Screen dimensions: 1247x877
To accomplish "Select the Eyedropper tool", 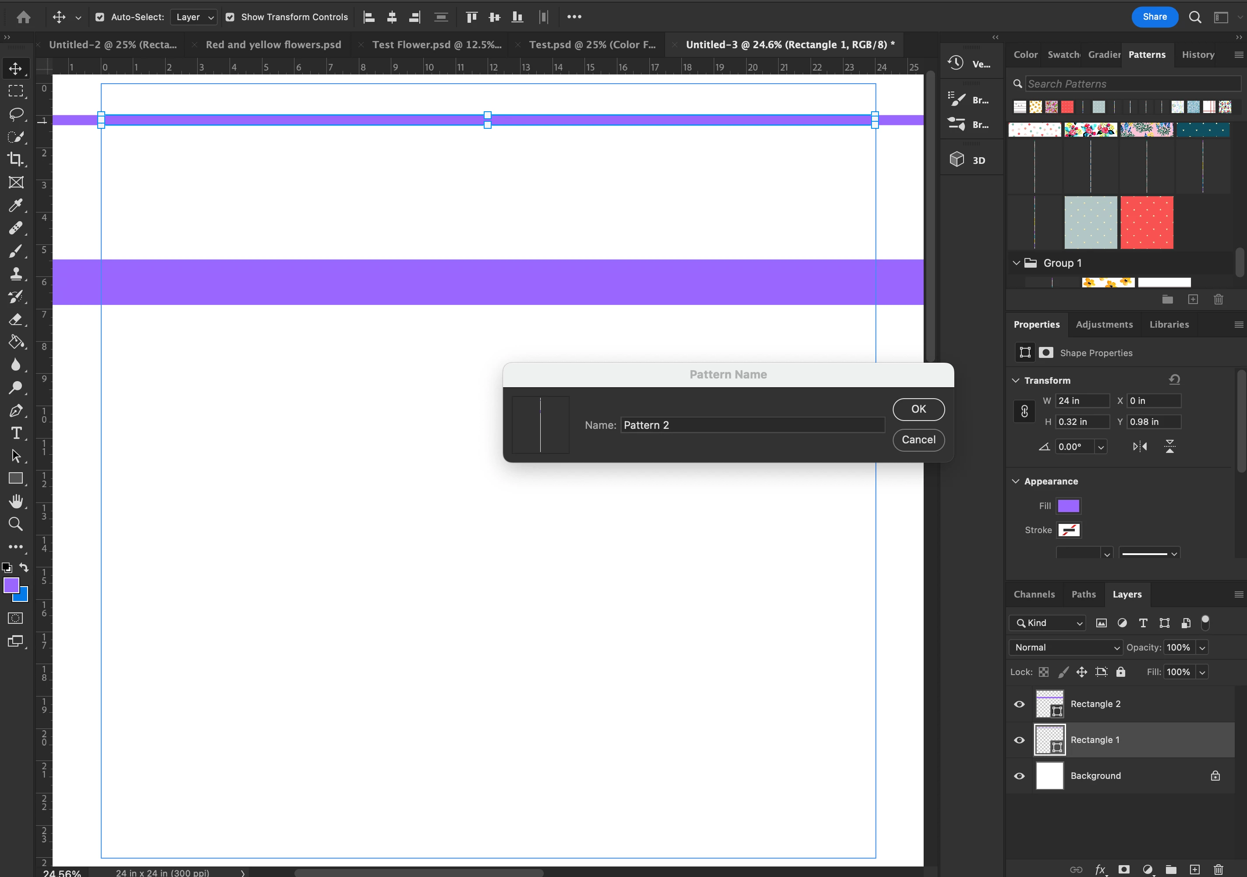I will 16,205.
